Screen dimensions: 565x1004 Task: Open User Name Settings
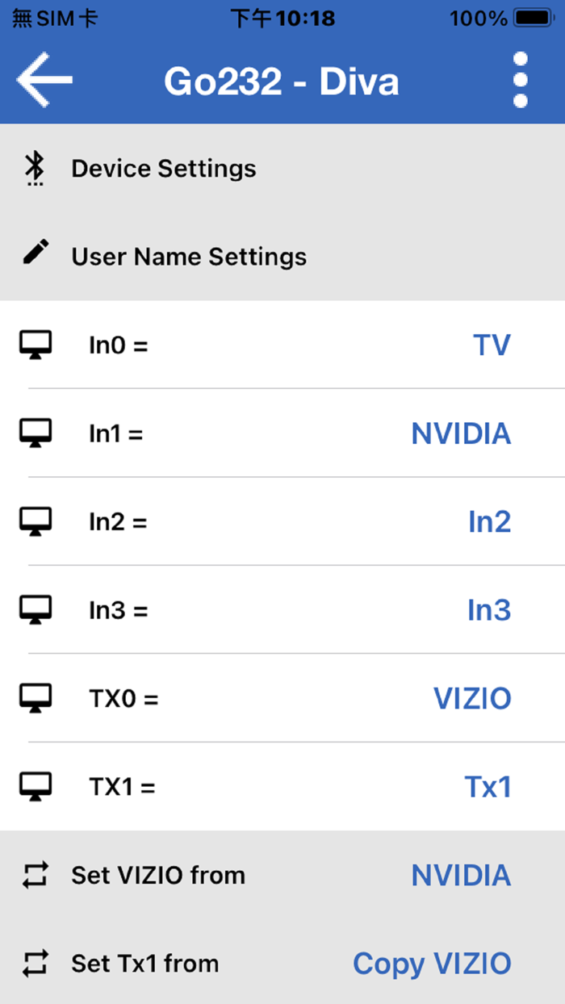coord(189,257)
